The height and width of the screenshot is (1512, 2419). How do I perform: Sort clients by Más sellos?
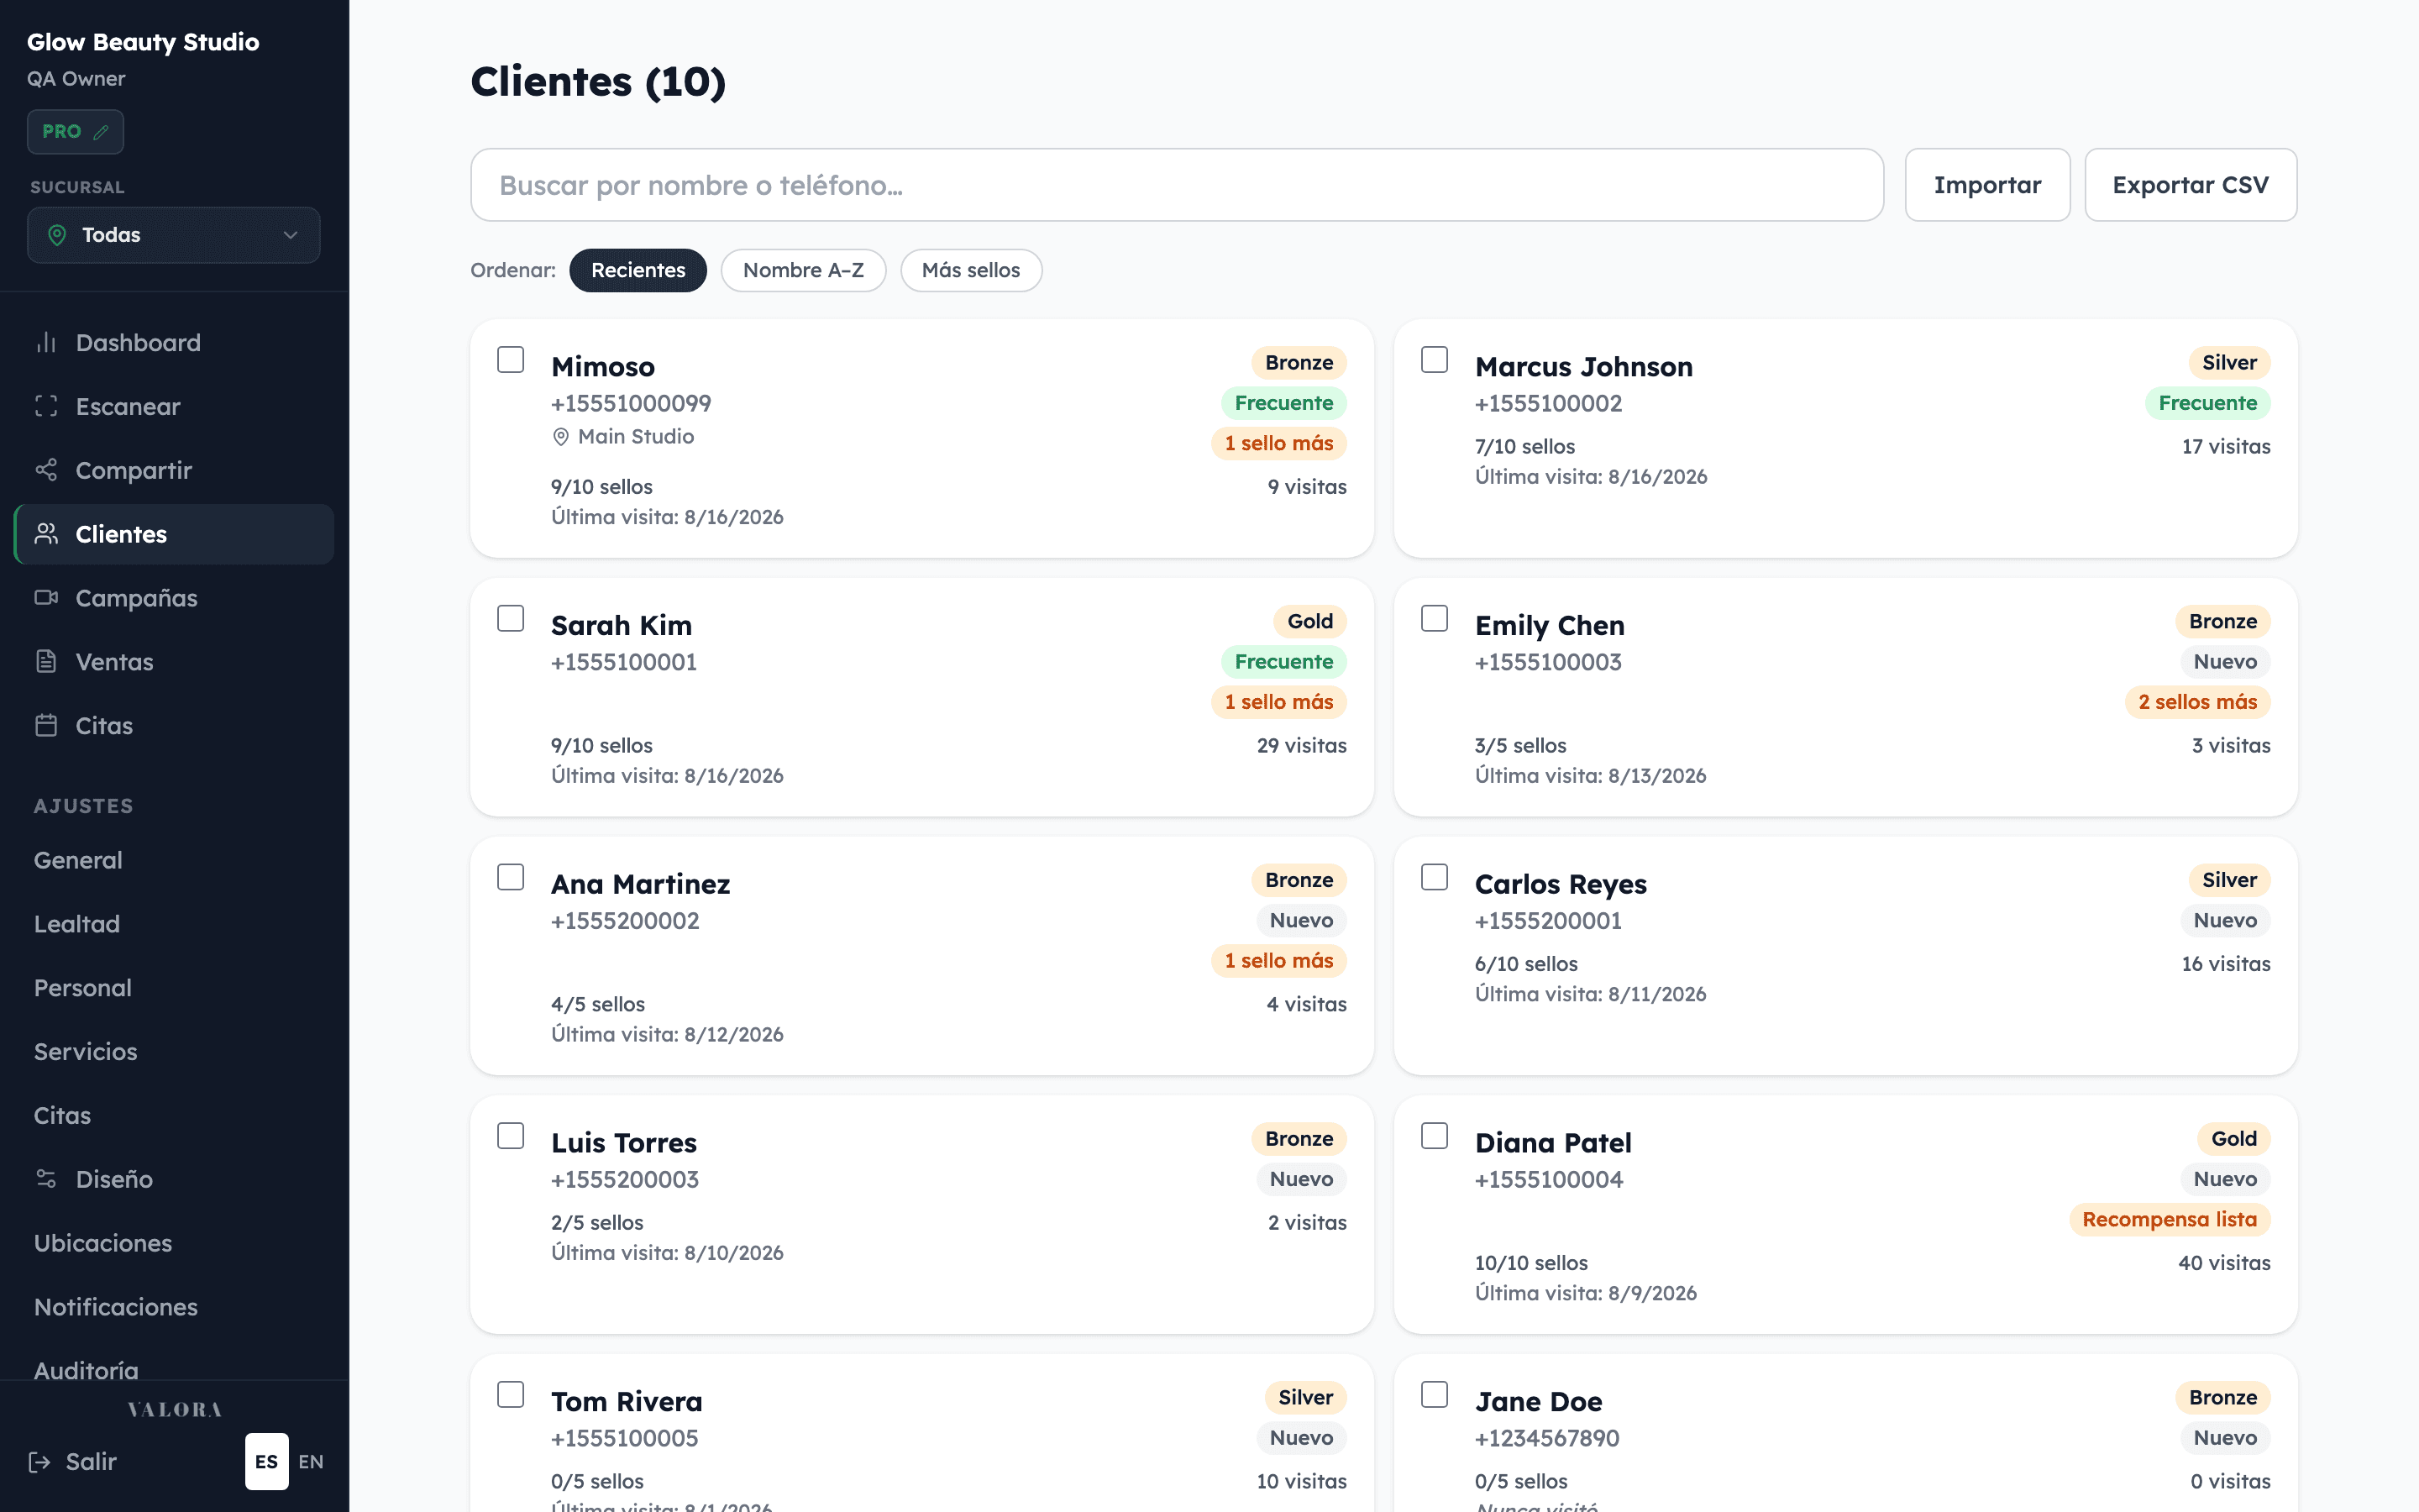click(x=971, y=270)
